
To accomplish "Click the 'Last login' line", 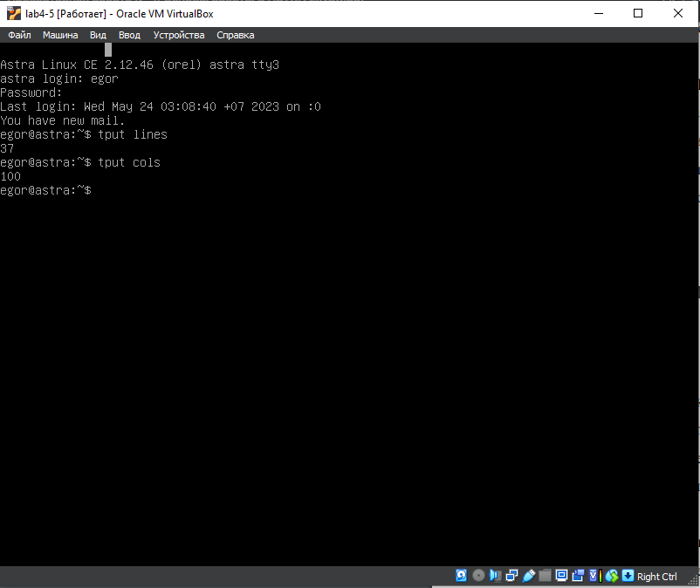I will coord(161,106).
